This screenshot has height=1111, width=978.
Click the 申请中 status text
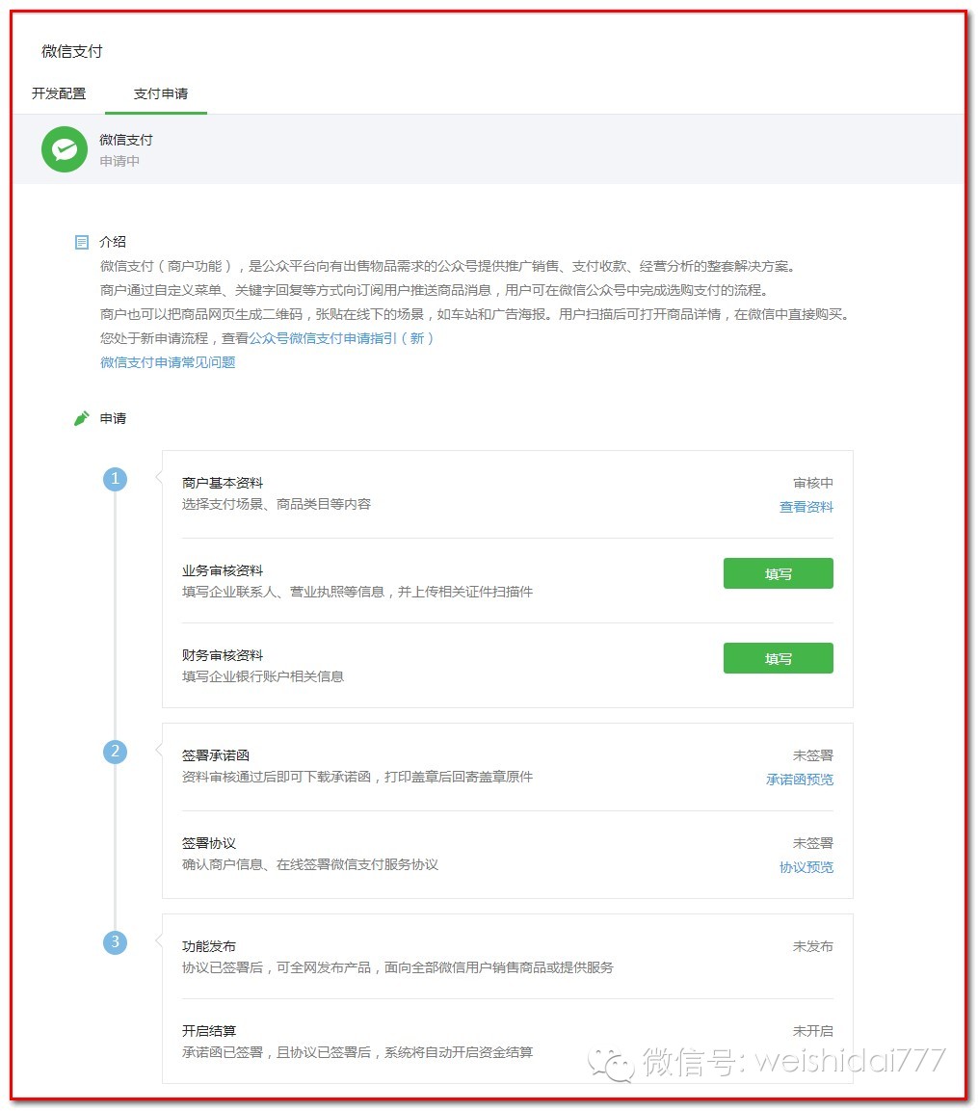(119, 162)
